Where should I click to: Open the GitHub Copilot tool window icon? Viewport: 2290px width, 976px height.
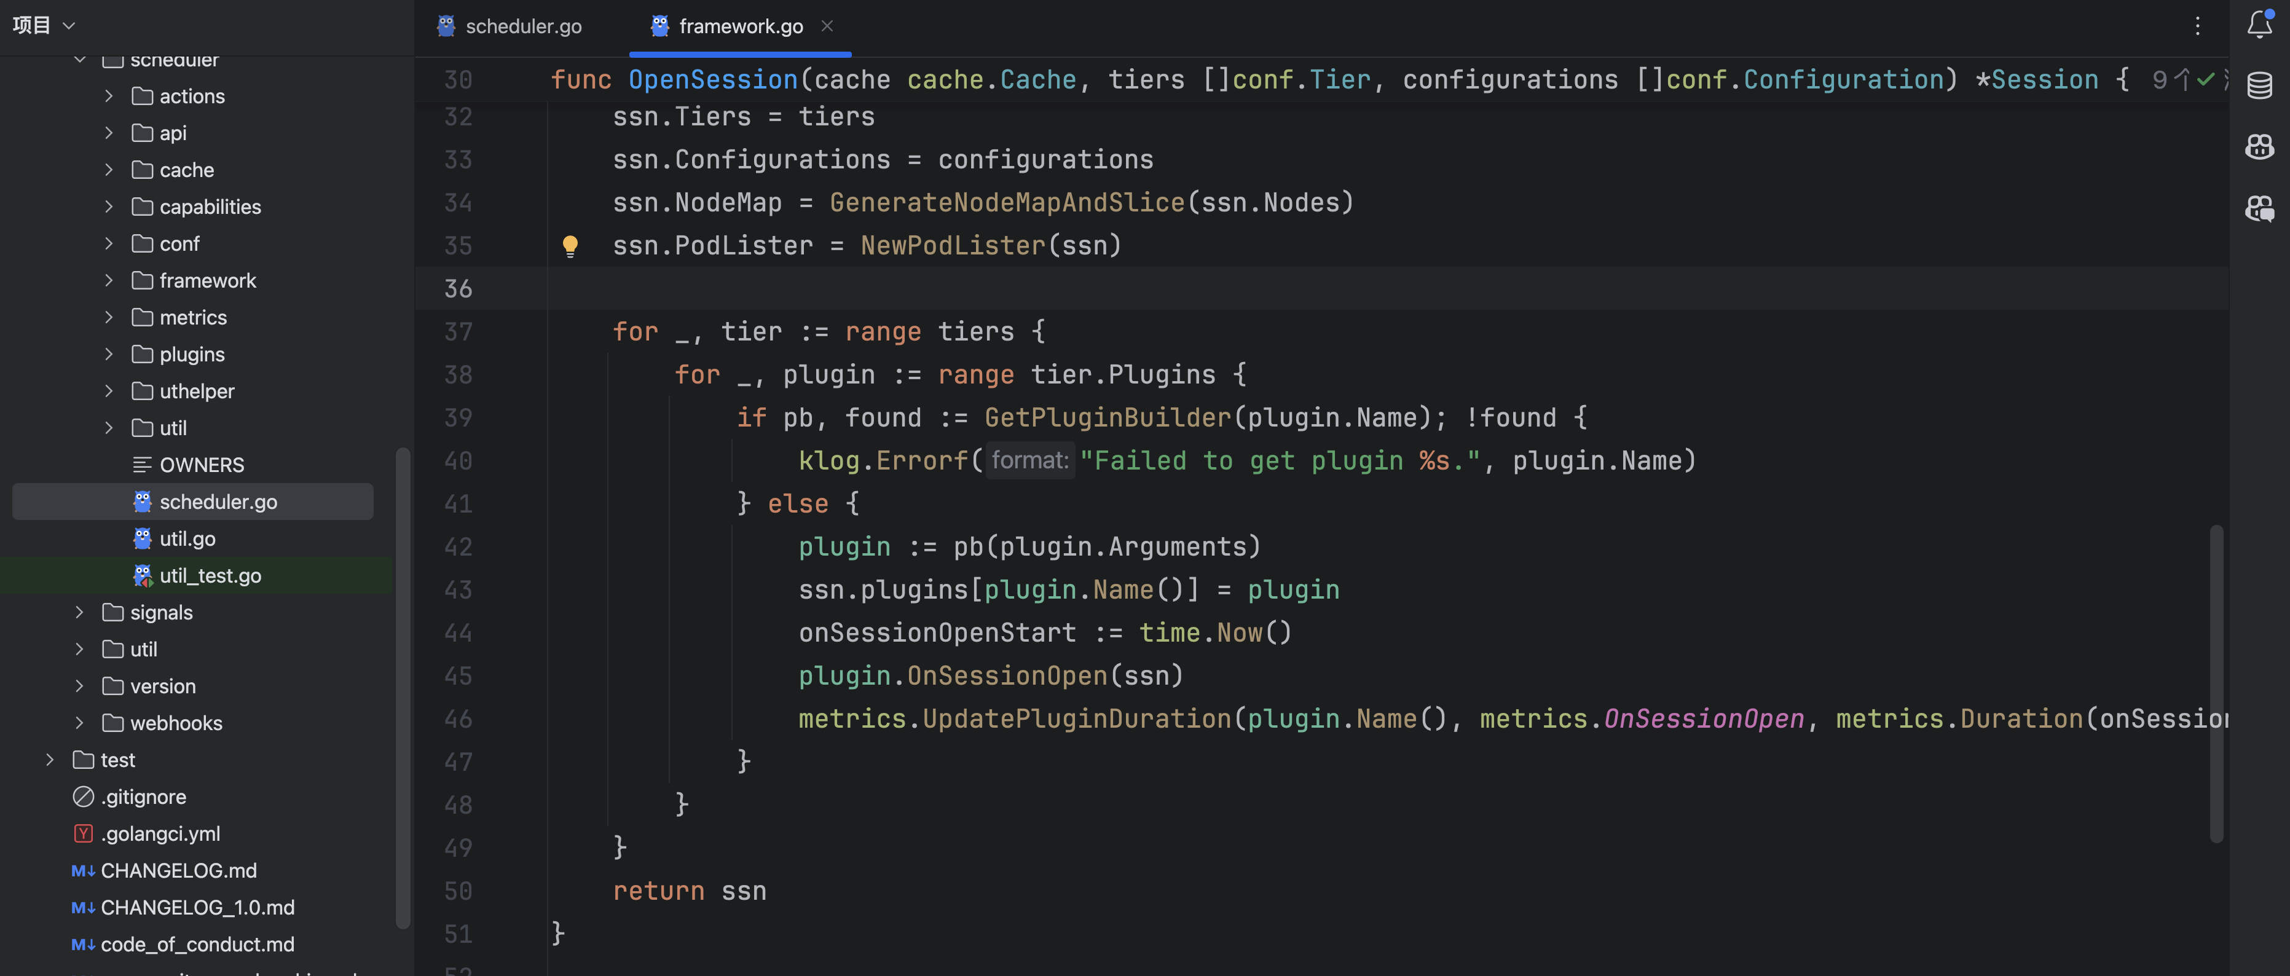tap(2259, 147)
